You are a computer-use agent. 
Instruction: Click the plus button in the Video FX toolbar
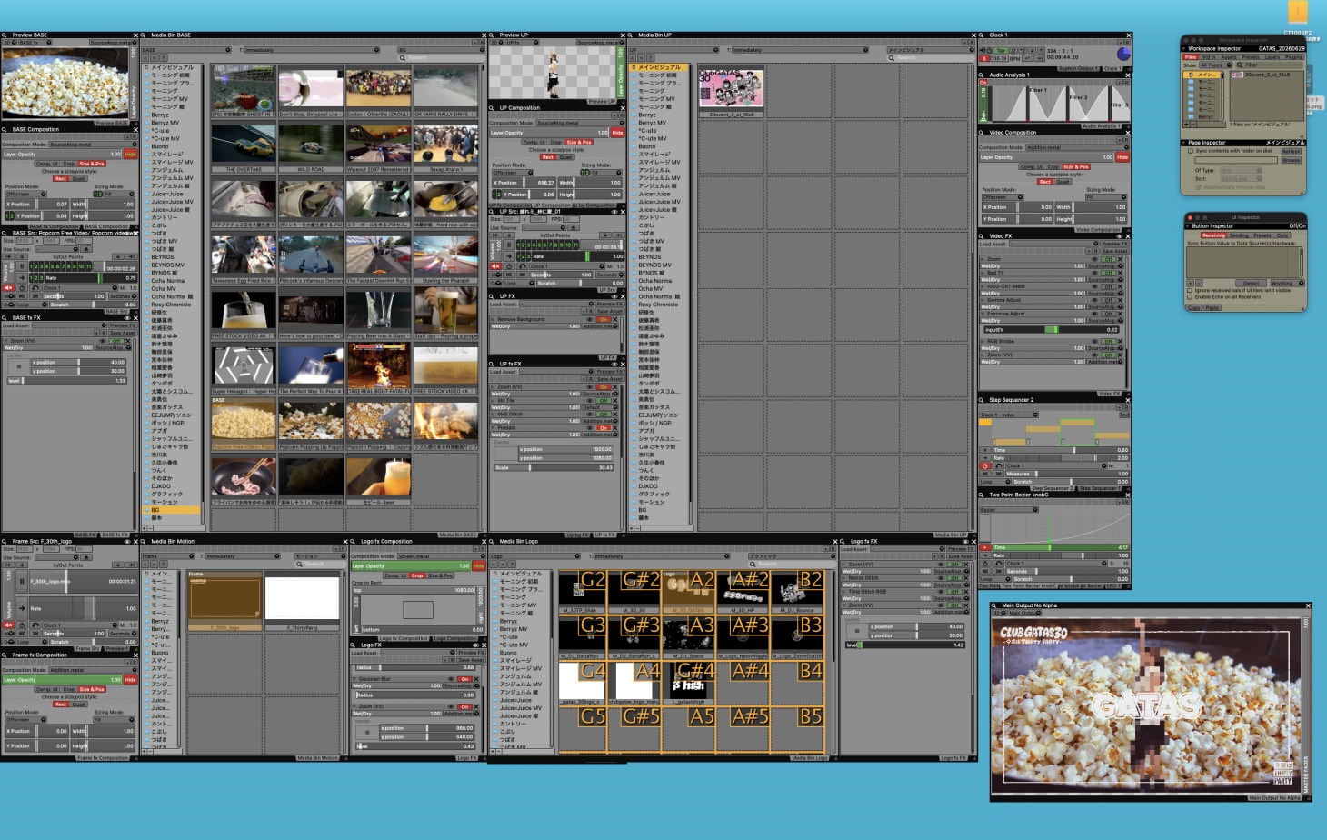point(1089,251)
